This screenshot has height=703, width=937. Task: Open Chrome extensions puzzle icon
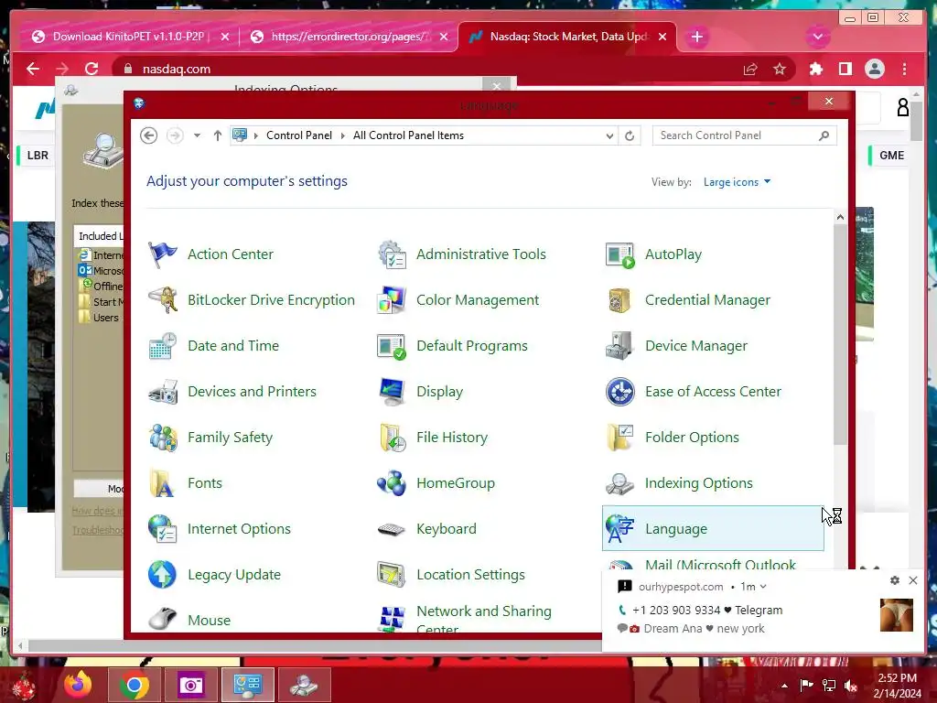[x=815, y=69]
